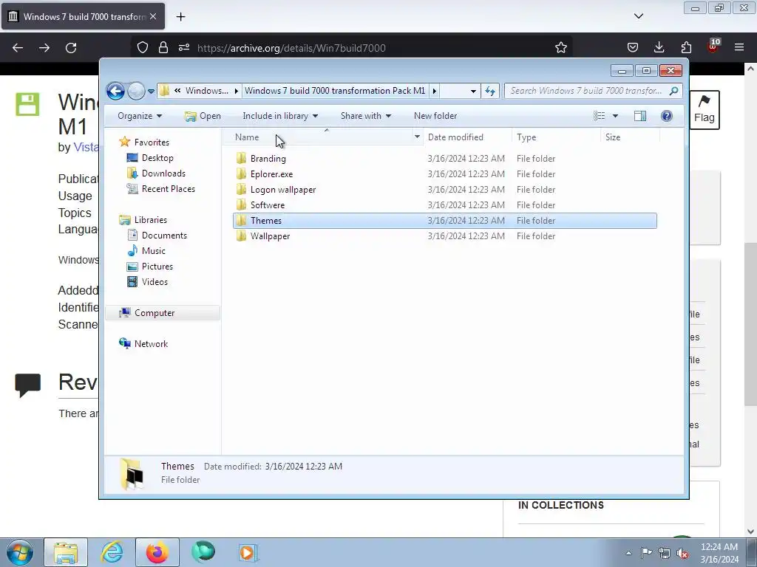Save to Pocket icon in Firefox
The width and height of the screenshot is (757, 567).
[x=633, y=47]
